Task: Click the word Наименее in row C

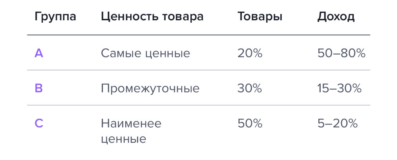Action: coord(131,123)
